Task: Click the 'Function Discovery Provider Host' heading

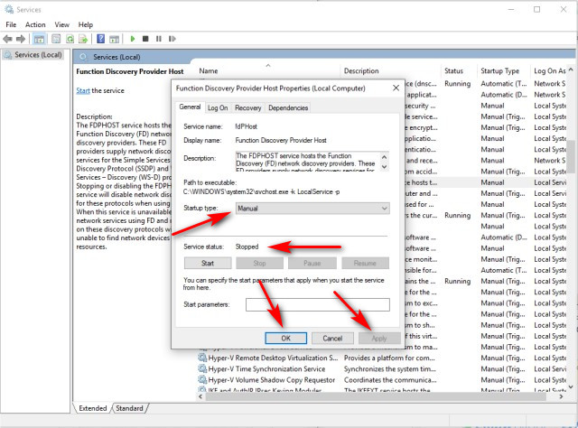Action: click(130, 71)
